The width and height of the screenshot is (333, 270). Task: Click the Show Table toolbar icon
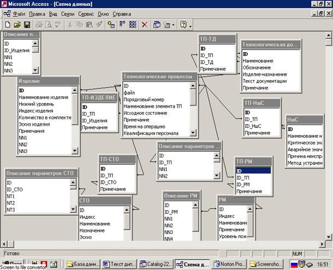(111, 24)
